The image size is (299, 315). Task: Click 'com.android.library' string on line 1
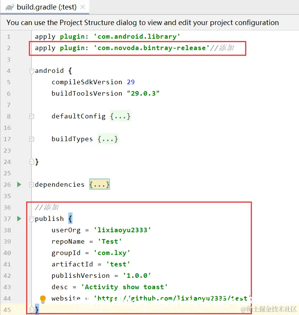(x=137, y=36)
